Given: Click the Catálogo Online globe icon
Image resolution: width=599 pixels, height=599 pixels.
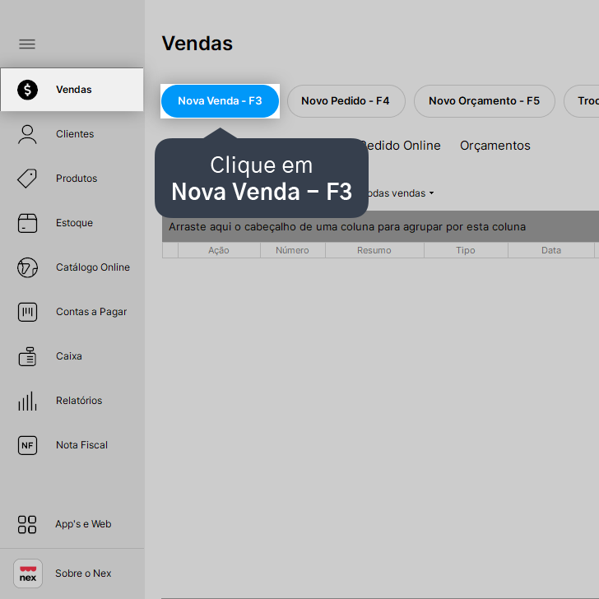Looking at the screenshot, I should pyautogui.click(x=27, y=267).
